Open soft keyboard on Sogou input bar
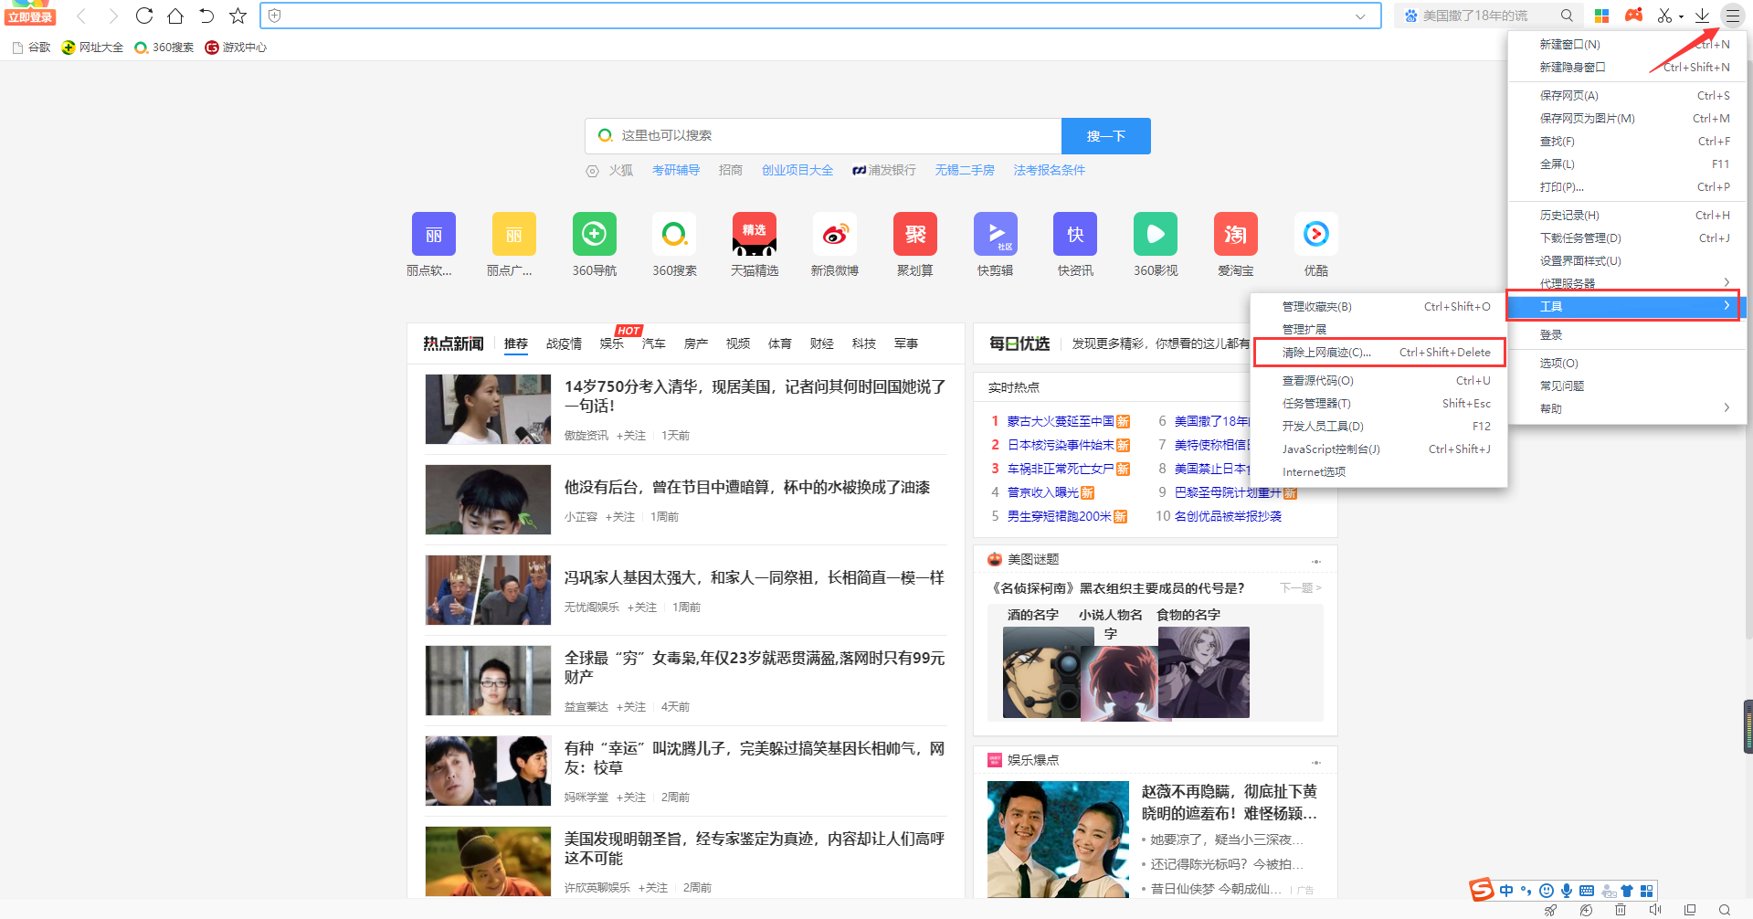 [1587, 891]
